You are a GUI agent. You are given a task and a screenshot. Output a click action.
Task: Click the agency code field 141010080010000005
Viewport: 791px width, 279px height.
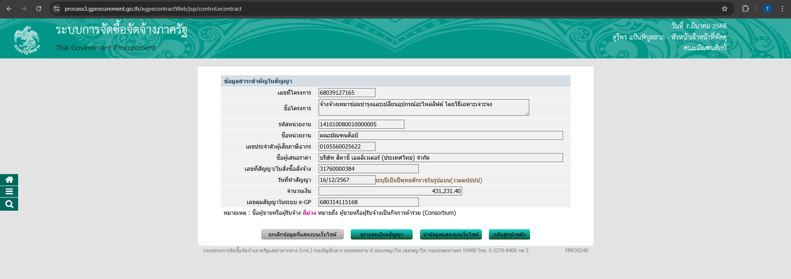(x=361, y=124)
